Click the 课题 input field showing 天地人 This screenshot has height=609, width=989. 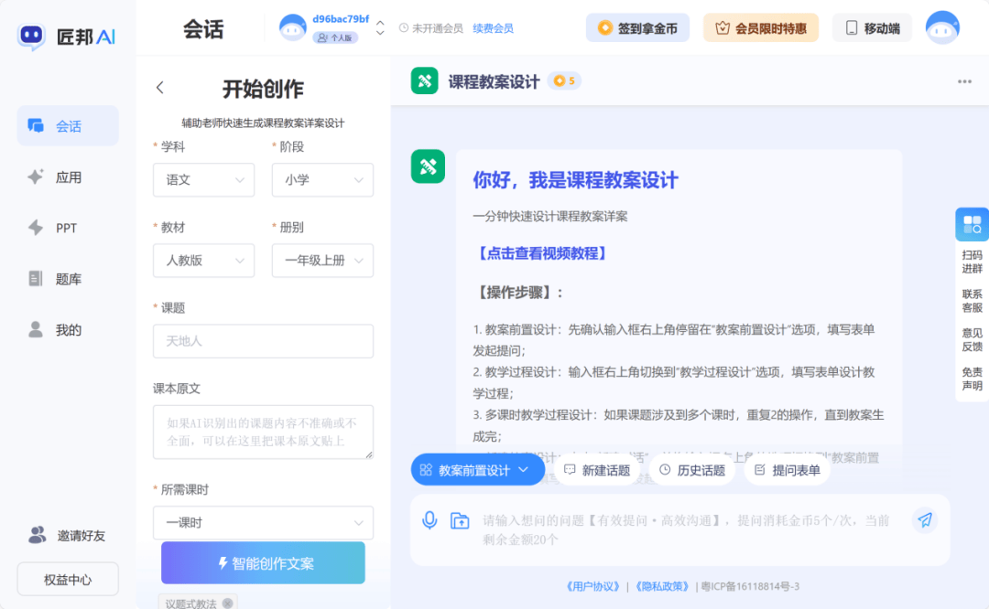(x=263, y=341)
